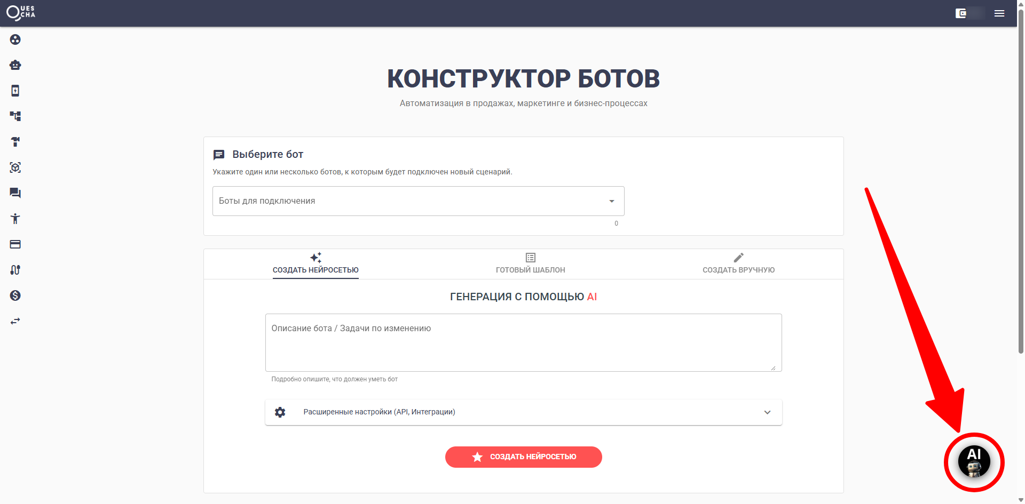Select the chat messages icon in sidebar
This screenshot has width=1025, height=504.
[15, 193]
